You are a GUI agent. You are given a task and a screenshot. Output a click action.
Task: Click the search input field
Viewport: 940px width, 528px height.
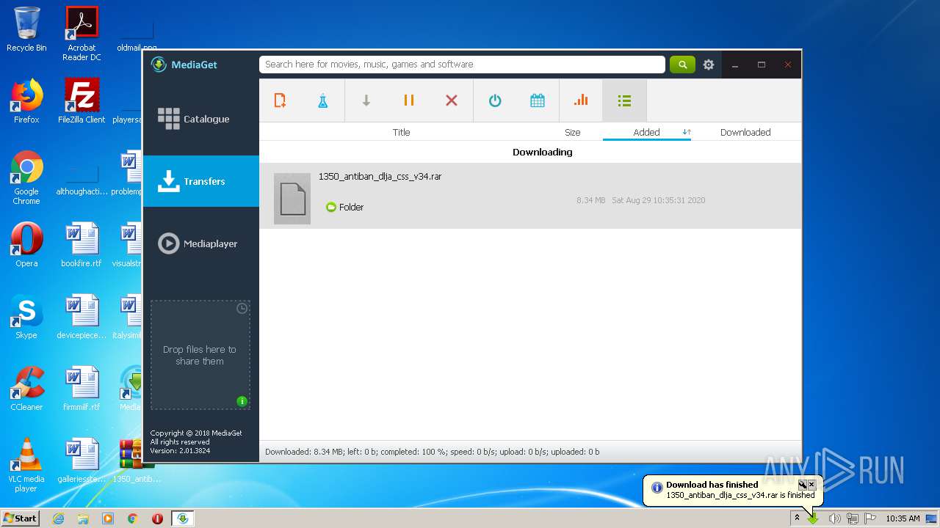[462, 65]
